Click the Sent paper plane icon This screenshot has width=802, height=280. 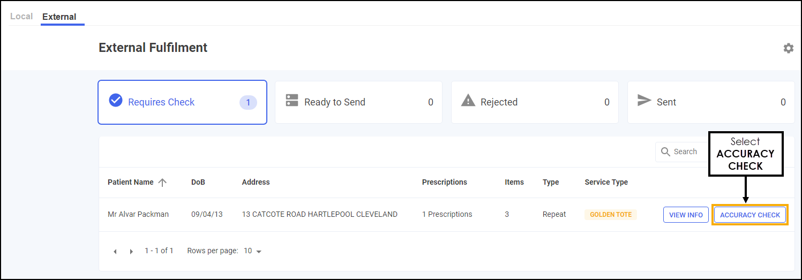644,101
